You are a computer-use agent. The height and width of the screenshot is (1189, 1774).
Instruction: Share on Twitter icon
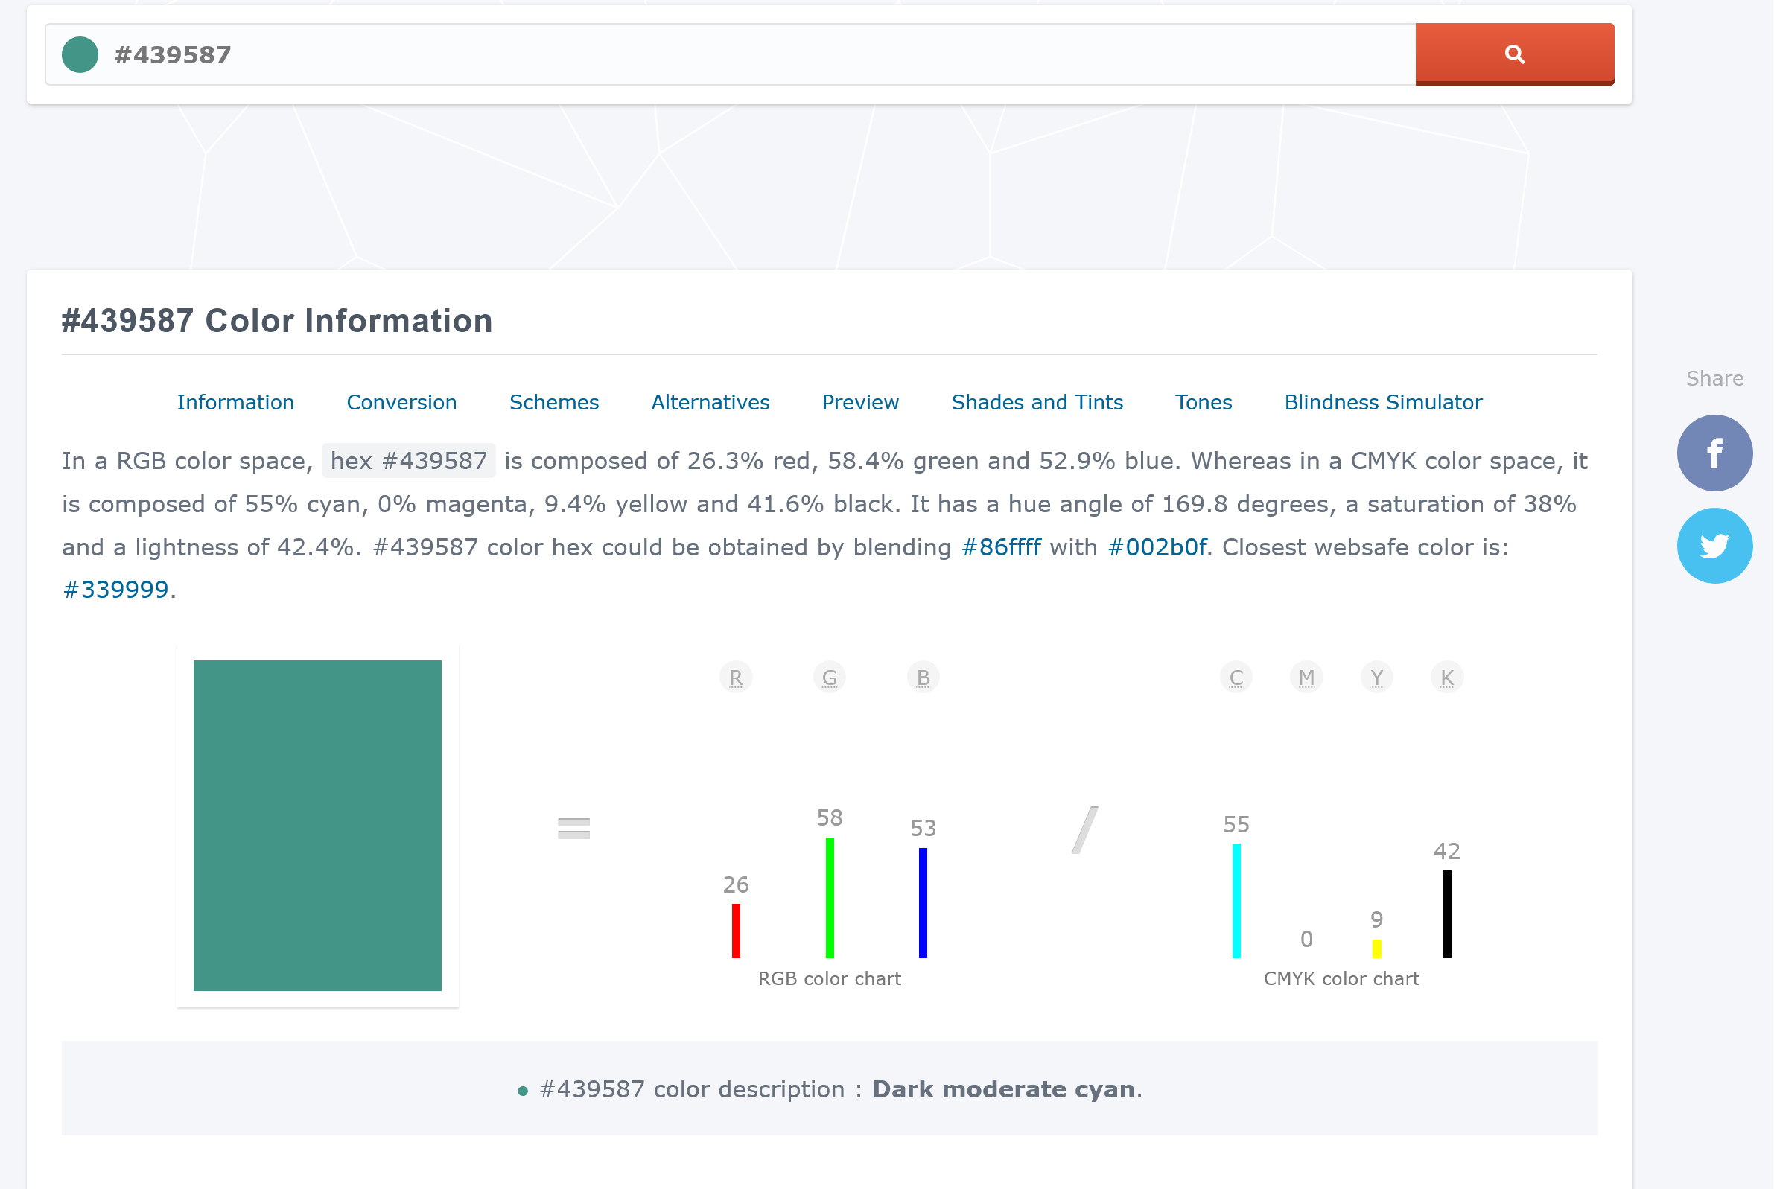[1714, 546]
